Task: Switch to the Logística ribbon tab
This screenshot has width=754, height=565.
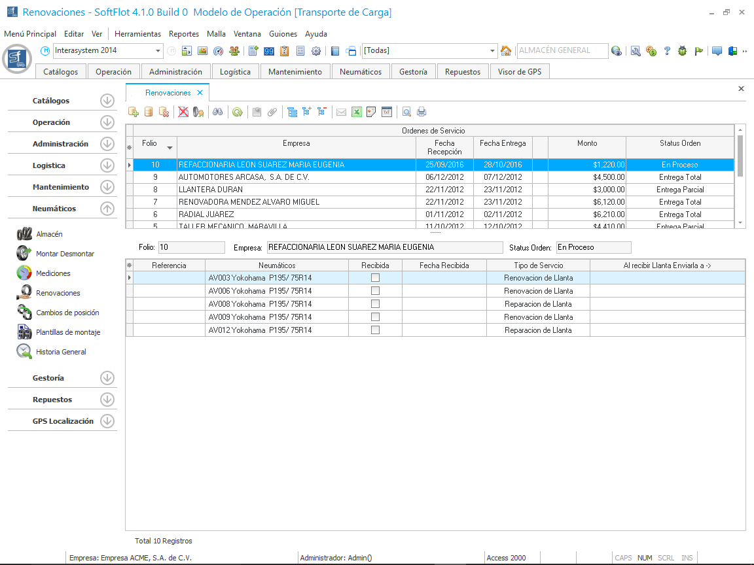Action: pos(235,72)
